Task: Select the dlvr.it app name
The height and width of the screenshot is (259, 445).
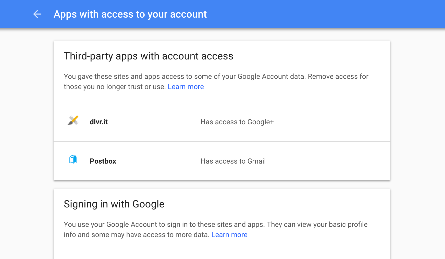Action: click(x=99, y=122)
